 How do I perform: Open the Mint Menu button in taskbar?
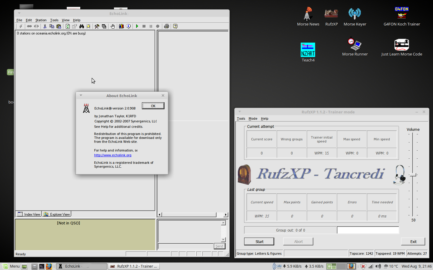[11, 266]
